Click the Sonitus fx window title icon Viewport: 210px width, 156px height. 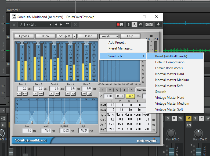[14, 17]
